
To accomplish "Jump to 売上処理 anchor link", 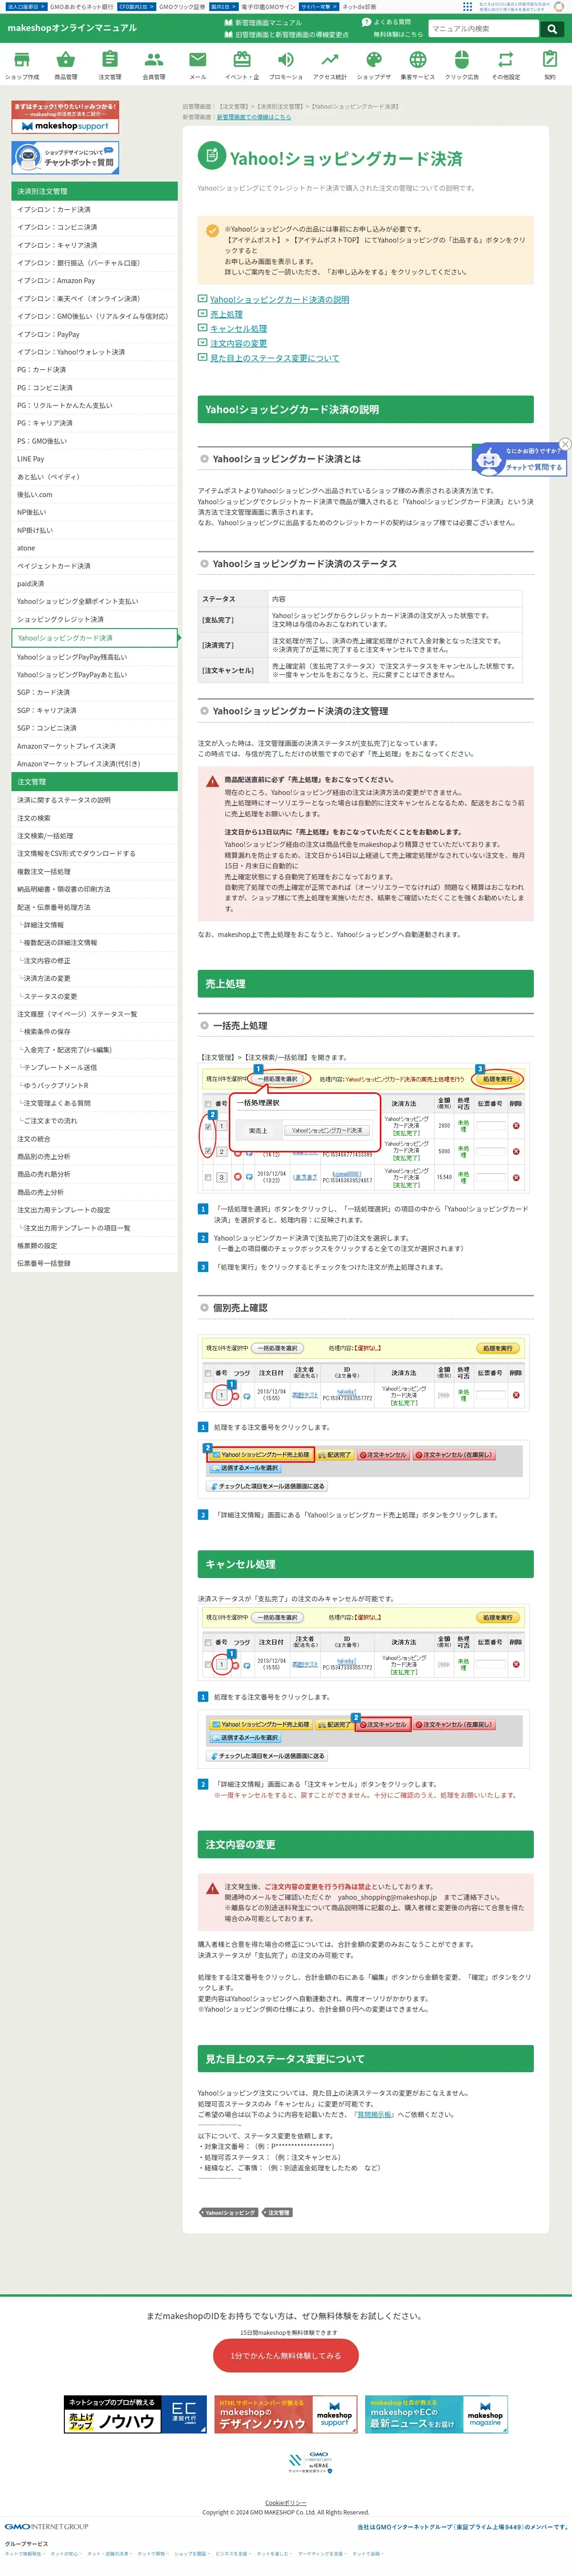I will click(226, 314).
